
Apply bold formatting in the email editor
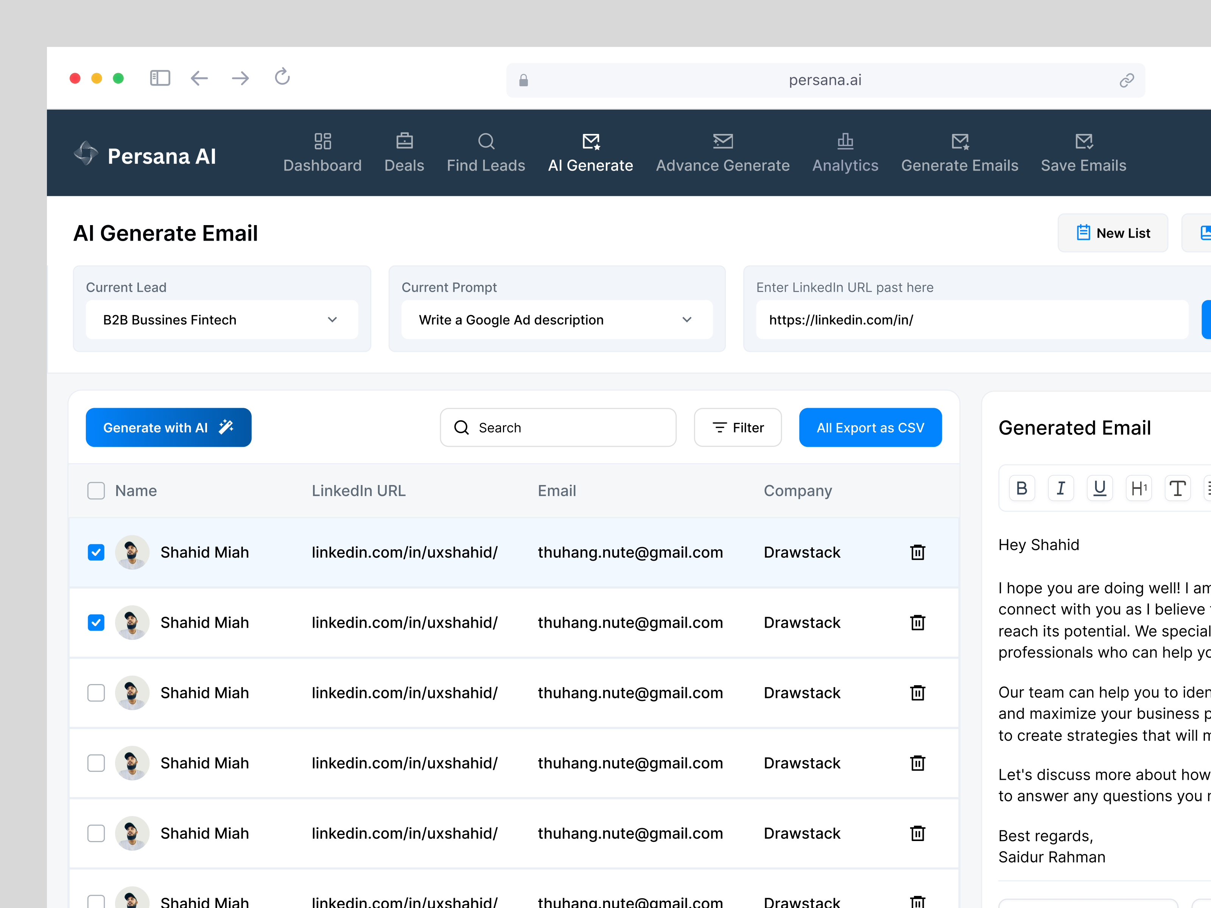[x=1021, y=488]
